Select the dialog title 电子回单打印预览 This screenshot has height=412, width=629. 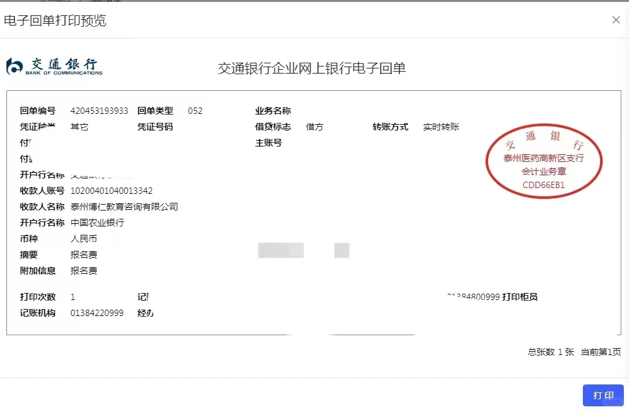pos(55,20)
